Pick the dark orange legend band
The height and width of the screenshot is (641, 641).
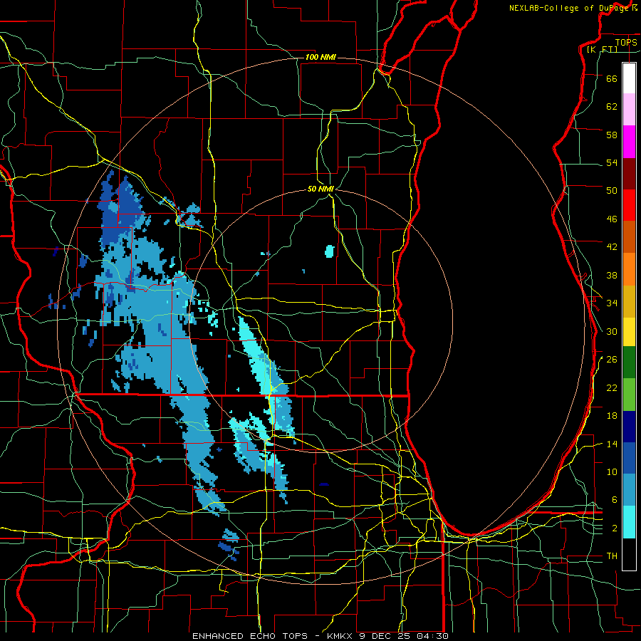pyautogui.click(x=629, y=236)
